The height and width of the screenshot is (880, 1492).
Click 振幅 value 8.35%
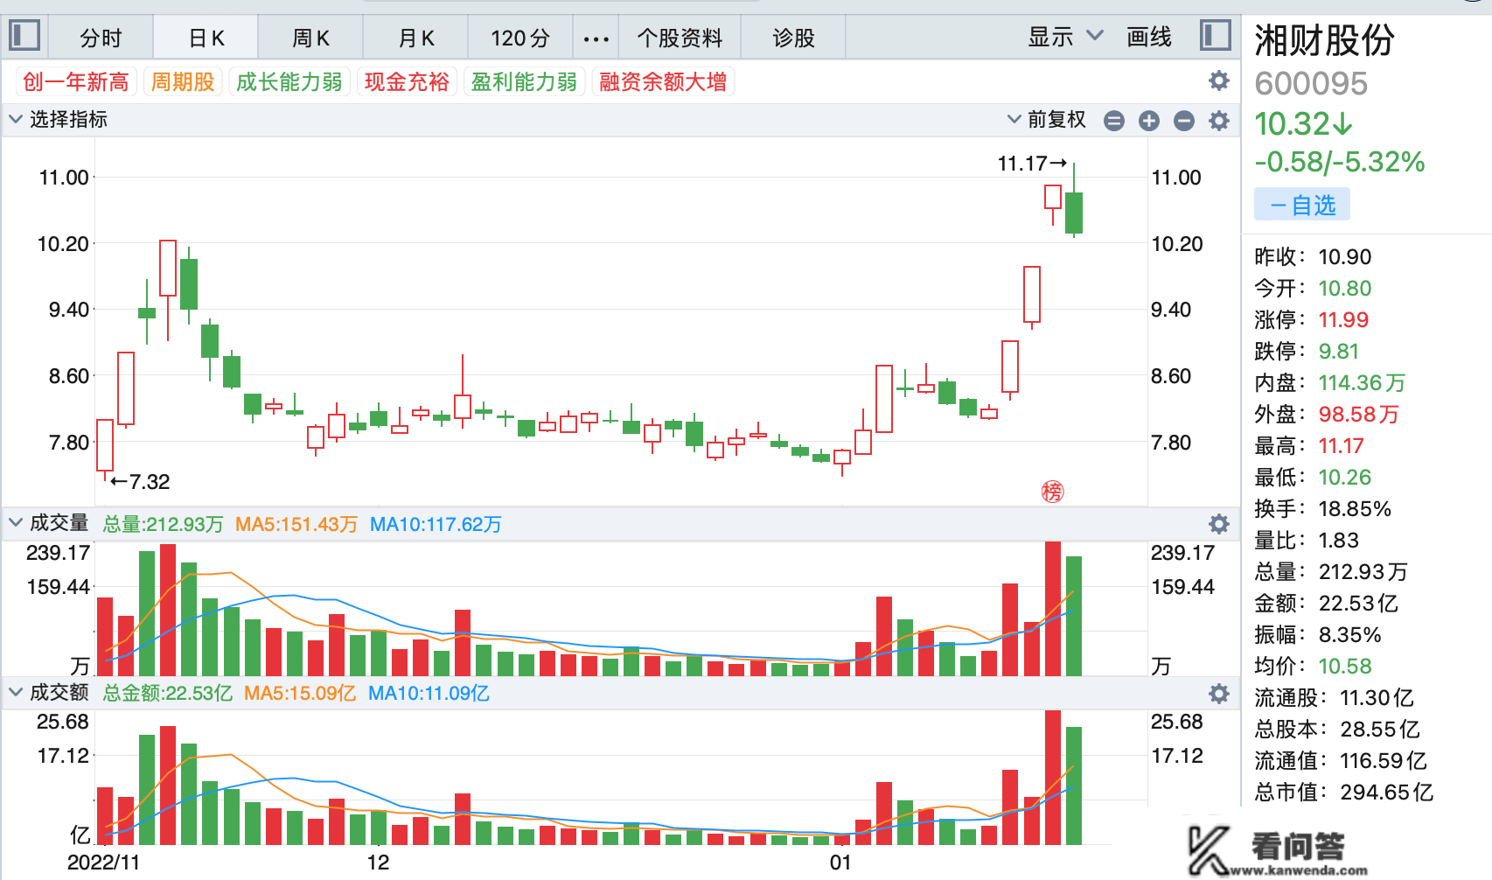point(1350,635)
